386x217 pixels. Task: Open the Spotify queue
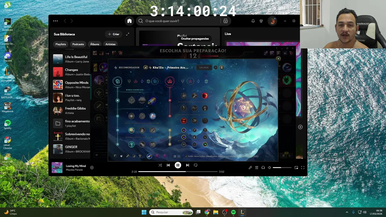(257, 168)
